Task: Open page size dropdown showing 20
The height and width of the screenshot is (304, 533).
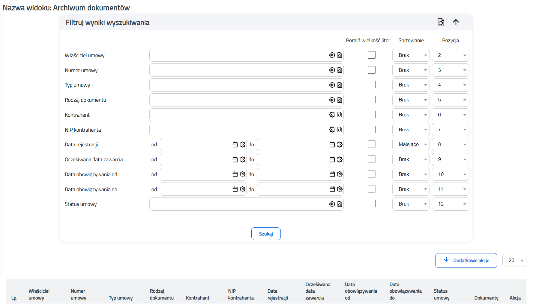Action: coord(514,260)
